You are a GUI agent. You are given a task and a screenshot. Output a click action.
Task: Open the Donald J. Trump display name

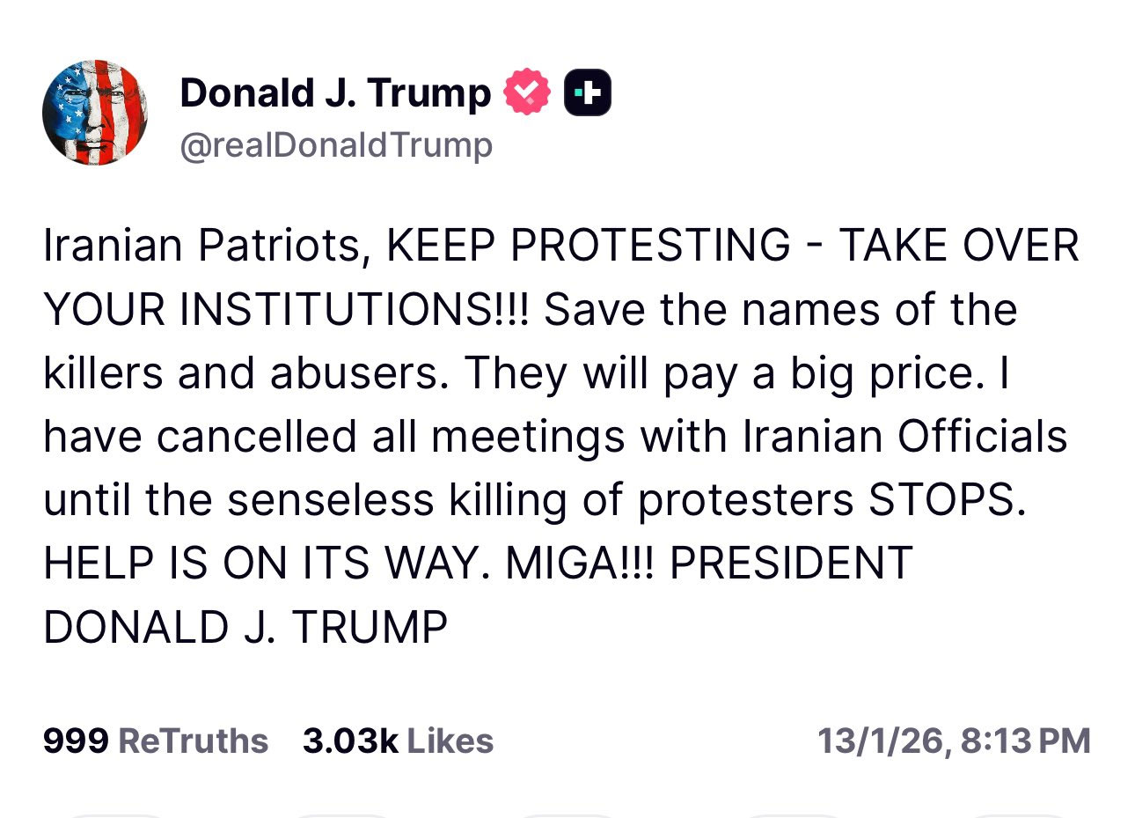tap(335, 92)
